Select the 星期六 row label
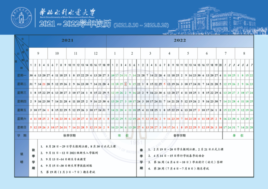This screenshot has width=268, height=189. 22,119
